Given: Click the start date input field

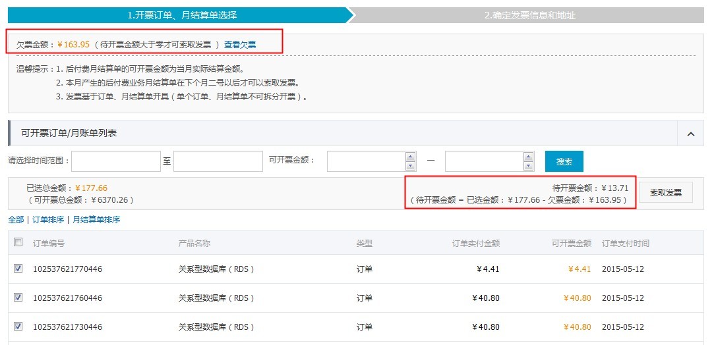Looking at the screenshot, I should tap(116, 161).
